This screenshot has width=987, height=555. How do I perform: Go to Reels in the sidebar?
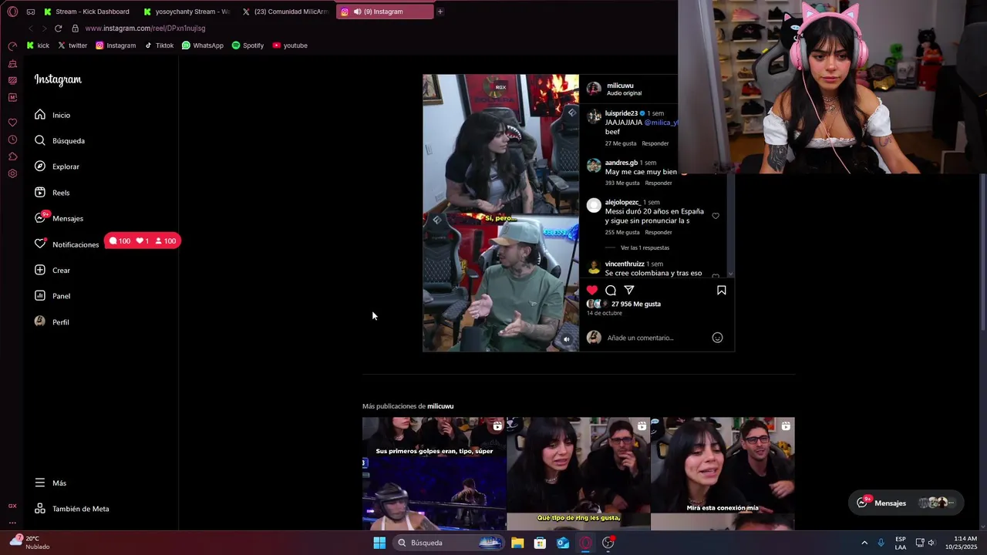pyautogui.click(x=52, y=193)
